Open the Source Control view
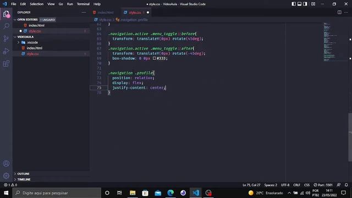Screen dimensions: 352x198 [x=6, y=38]
